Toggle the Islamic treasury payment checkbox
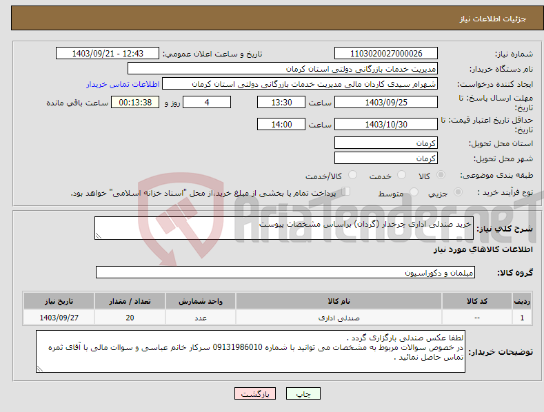The width and height of the screenshot is (544, 412). (x=345, y=192)
